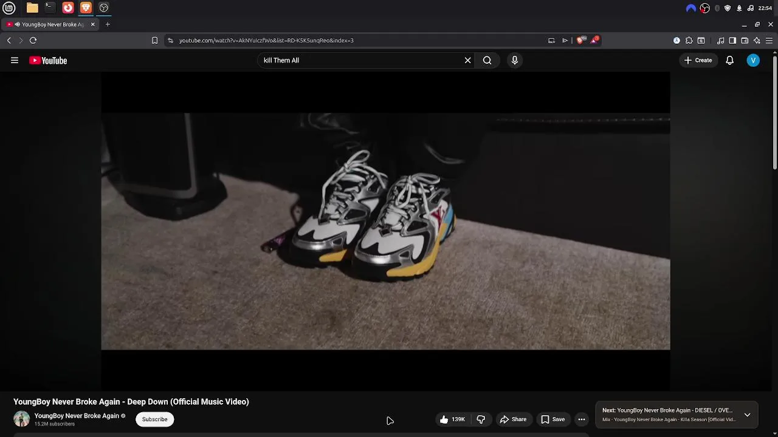Select the YoungBoy Never Broke Again tab
The height and width of the screenshot is (437, 778).
(x=51, y=24)
